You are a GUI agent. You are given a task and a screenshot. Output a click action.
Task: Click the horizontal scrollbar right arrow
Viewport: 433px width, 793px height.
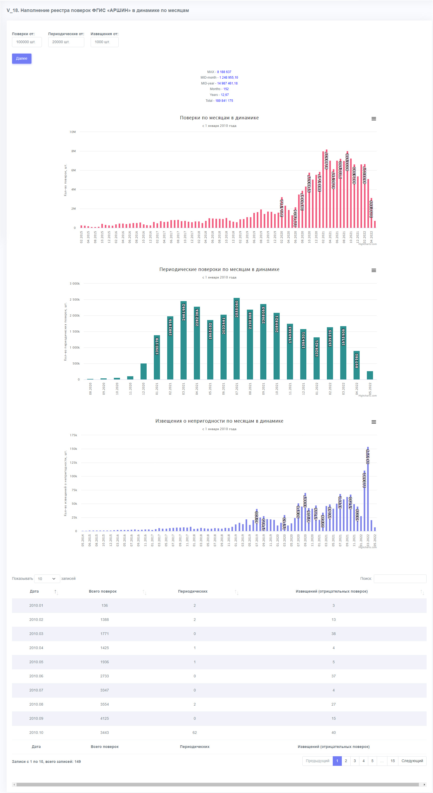pos(424,784)
